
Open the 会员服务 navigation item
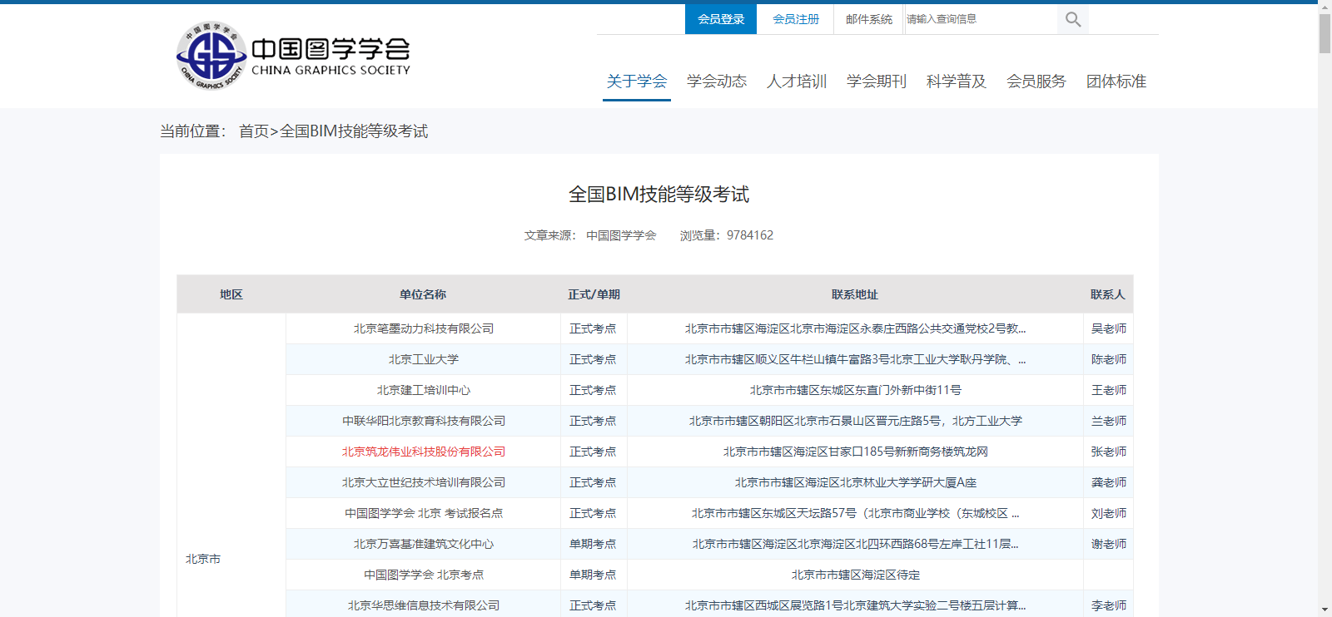tap(1036, 81)
